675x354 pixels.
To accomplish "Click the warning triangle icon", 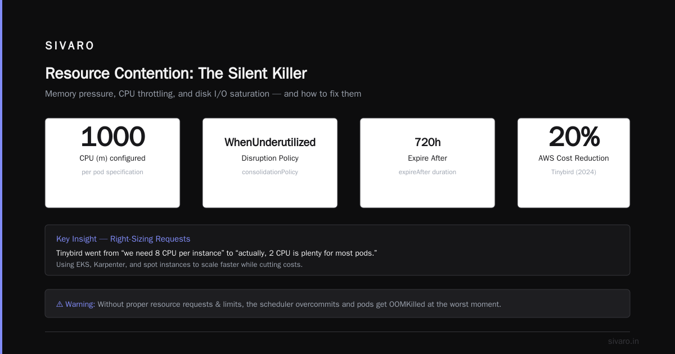I will pyautogui.click(x=60, y=304).
